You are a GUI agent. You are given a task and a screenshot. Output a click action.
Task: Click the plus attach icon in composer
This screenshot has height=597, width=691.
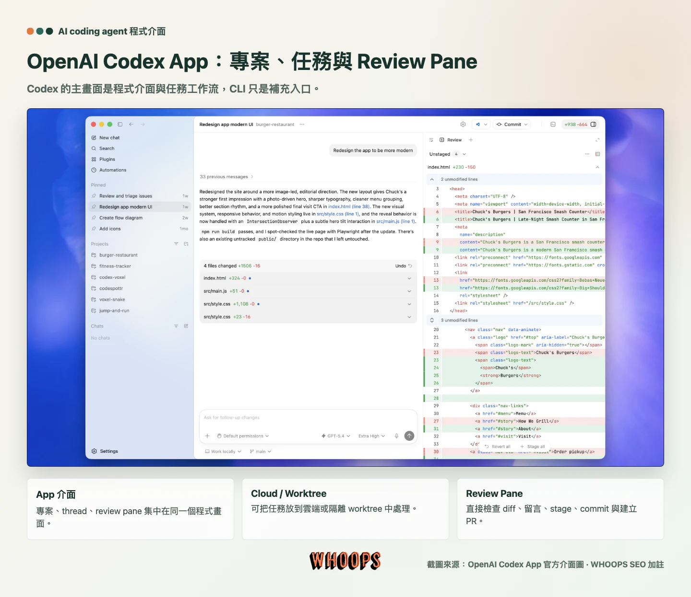coord(207,436)
